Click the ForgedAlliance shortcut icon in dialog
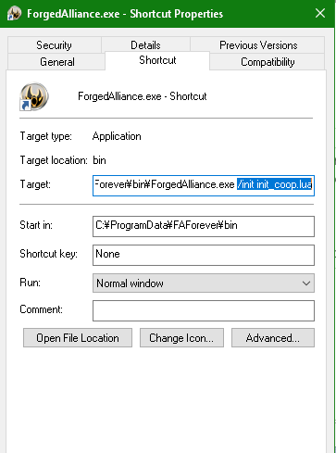The height and width of the screenshot is (453, 336). (x=34, y=96)
